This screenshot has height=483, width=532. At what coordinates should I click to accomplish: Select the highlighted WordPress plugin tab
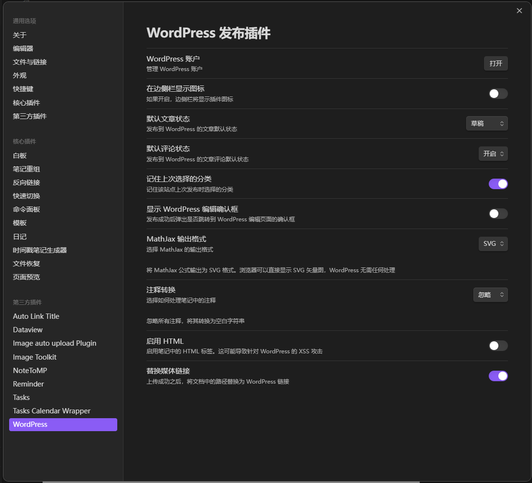click(63, 425)
